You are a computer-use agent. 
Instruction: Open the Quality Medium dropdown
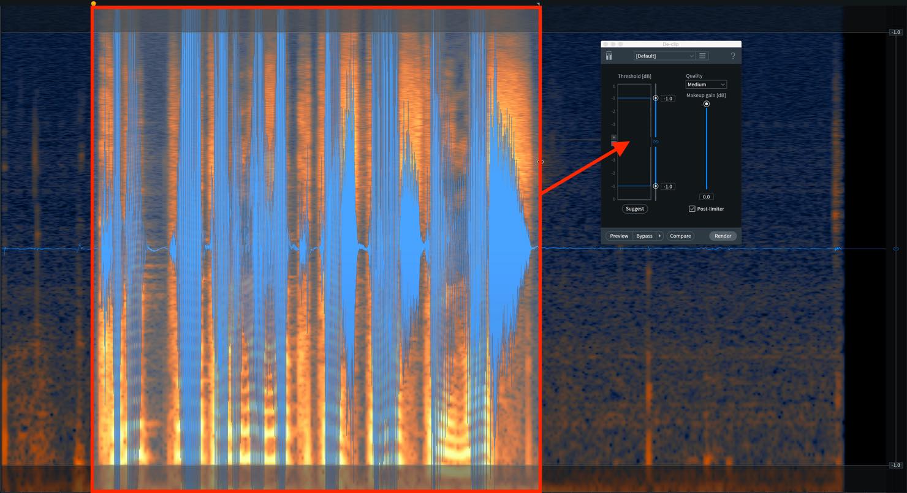(706, 85)
